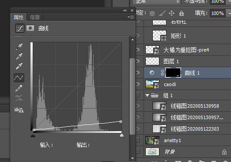Select the black point eyedropper
231x162 pixels.
point(19,46)
